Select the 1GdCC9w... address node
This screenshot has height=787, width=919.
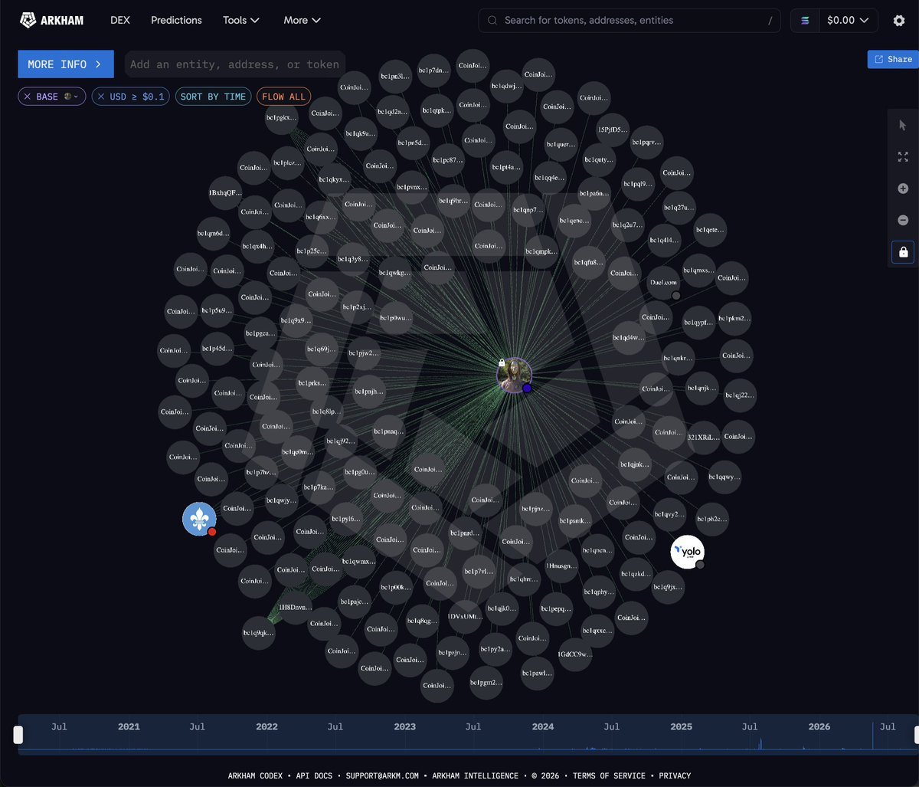575,654
